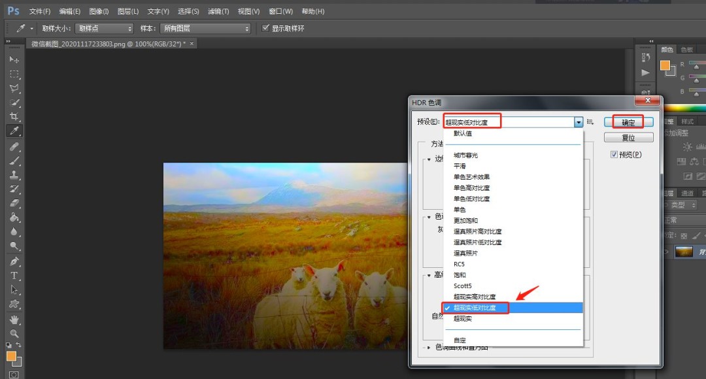Viewport: 706px width, 379px height.
Task: Open the layer blend mode 正常 dropdown
Action: (684, 220)
